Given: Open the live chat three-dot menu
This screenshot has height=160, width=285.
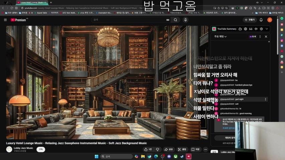Looking at the screenshot, I should pyautogui.click(x=260, y=36).
